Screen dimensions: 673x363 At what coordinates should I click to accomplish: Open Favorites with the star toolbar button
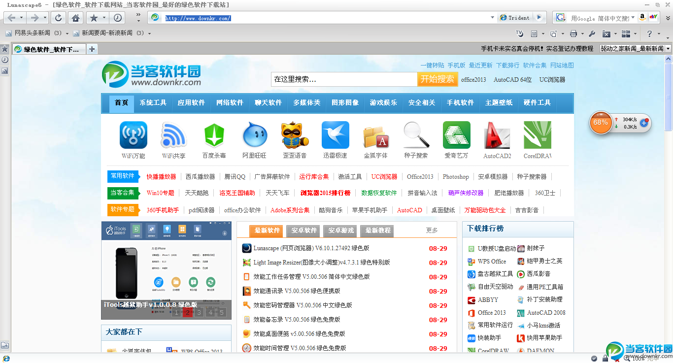(x=94, y=18)
